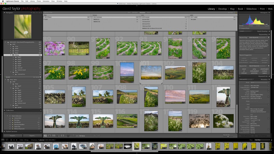Open the Photo menu in menu bar
The image size is (274, 154).
[39, 1]
